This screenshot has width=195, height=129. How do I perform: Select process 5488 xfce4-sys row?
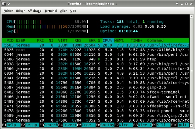point(95,83)
